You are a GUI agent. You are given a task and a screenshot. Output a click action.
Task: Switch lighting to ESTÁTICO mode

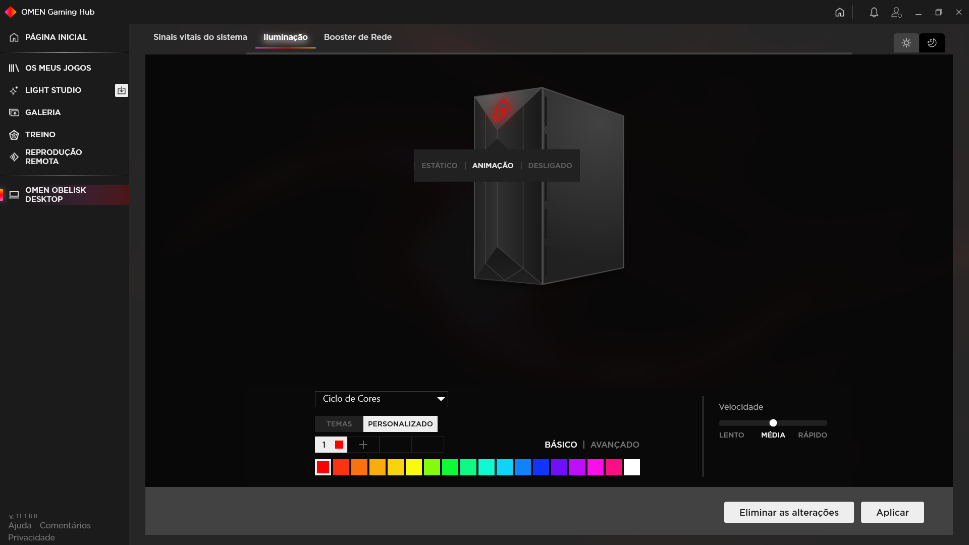440,165
